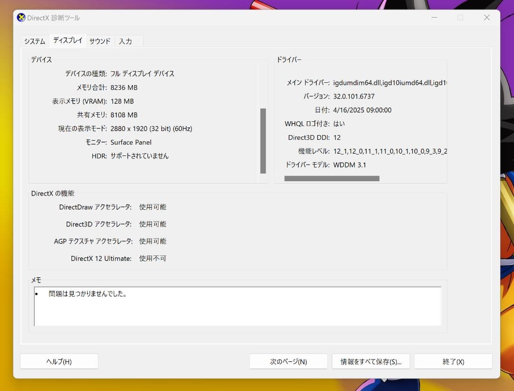Screen dimensions: 514x391
Task: Click the 情報をすべて保存(S)... button
Action: [x=371, y=361]
